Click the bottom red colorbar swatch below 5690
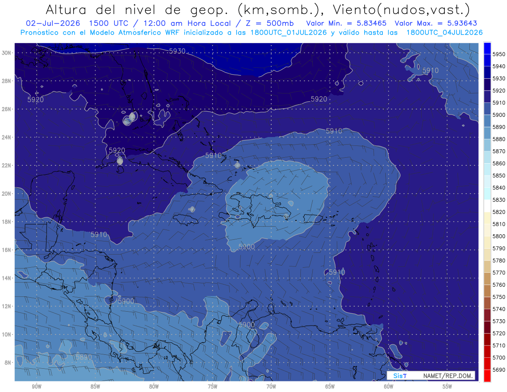This screenshot has height=392, width=507. (x=487, y=376)
